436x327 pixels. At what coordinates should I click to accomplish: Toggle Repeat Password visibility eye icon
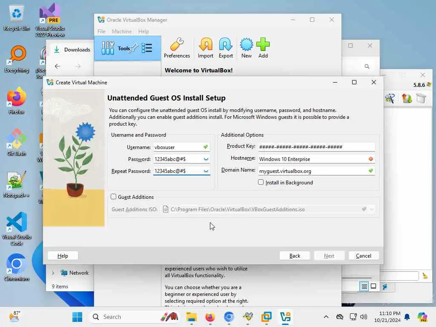click(206, 171)
